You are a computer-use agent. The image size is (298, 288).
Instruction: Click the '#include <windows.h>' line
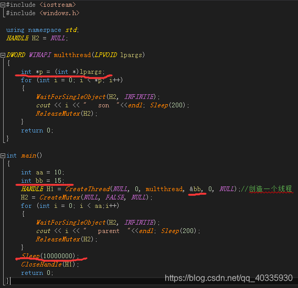(x=43, y=13)
